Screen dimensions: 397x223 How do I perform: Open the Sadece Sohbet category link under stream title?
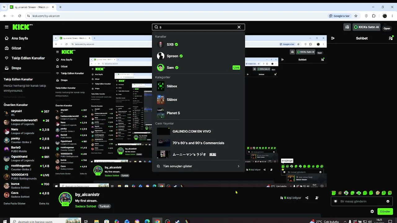pyautogui.click(x=86, y=206)
